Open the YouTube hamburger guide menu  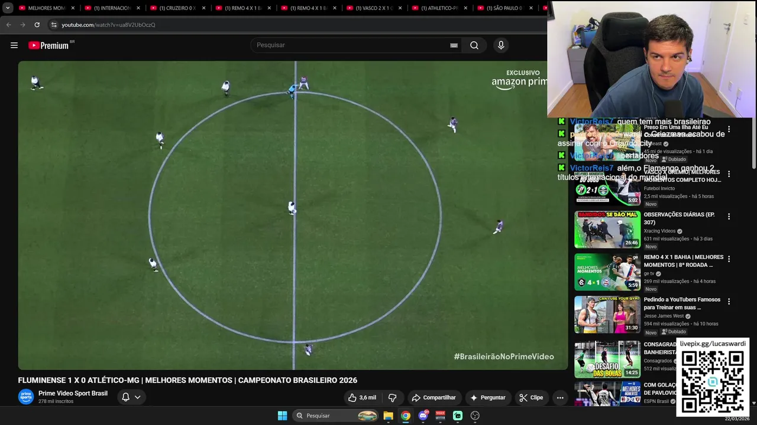pos(14,45)
